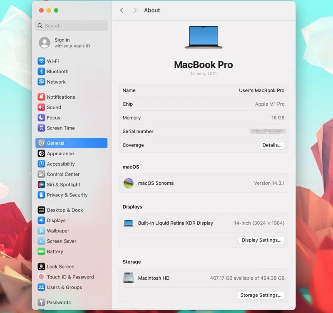Click the MacBook Pro heading text

(x=204, y=65)
